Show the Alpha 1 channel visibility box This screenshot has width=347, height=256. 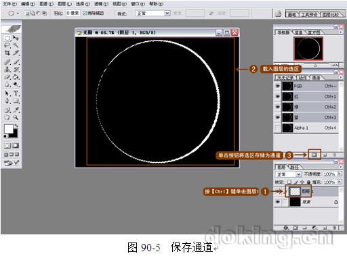[x=277, y=128]
